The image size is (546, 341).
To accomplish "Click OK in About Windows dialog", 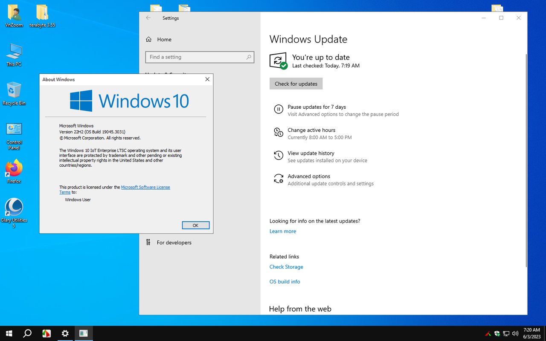I will 195,225.
